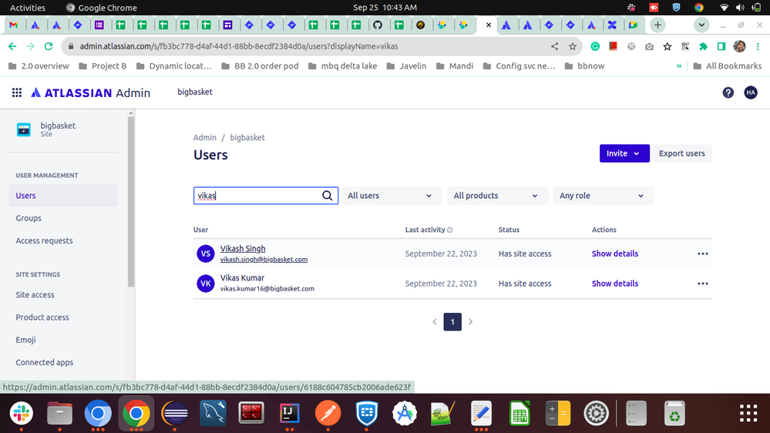Go to next page arrow in pagination
770x433 pixels.
470,322
